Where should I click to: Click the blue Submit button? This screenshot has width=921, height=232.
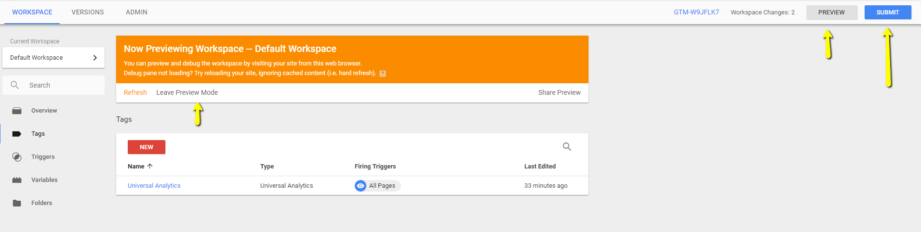point(888,13)
